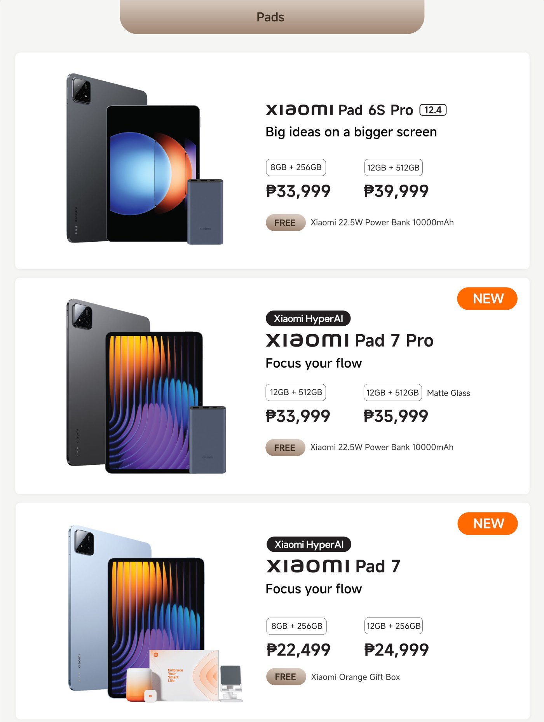Click the FREE badge for Orange Gift Box
544x722 pixels.
tap(286, 677)
